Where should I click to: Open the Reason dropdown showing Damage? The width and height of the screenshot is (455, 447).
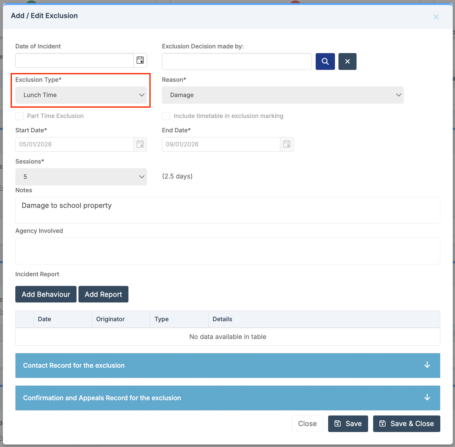[282, 95]
